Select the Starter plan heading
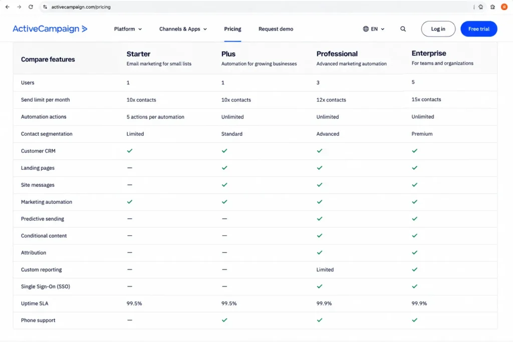The image size is (513, 342). click(138, 54)
